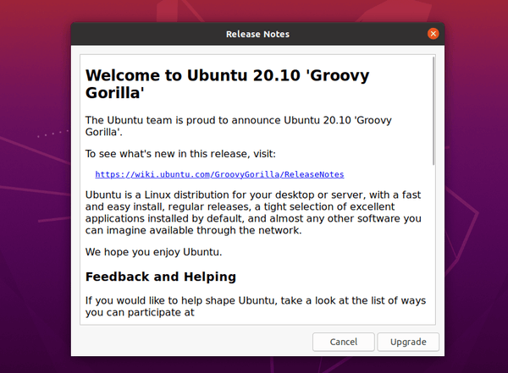Click 'If you would like to help shape' line
The width and height of the screenshot is (508, 373).
[x=256, y=301]
